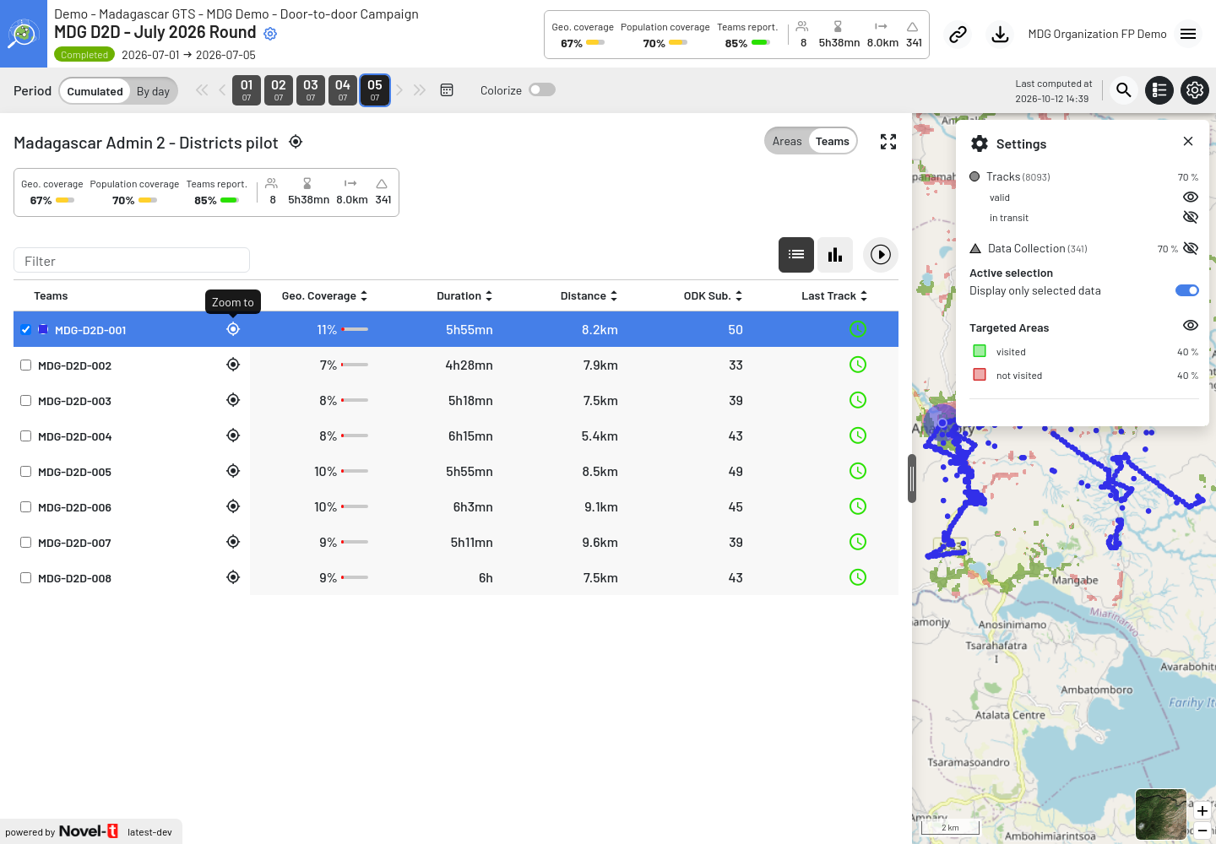Sort table by Duration
The image size is (1216, 844).
464,296
